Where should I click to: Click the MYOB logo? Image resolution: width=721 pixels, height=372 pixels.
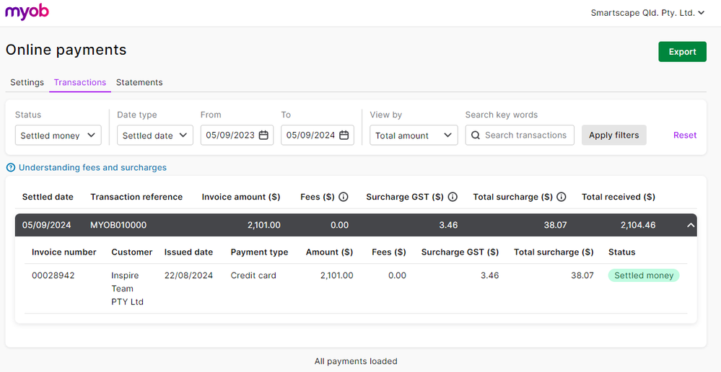tap(27, 12)
